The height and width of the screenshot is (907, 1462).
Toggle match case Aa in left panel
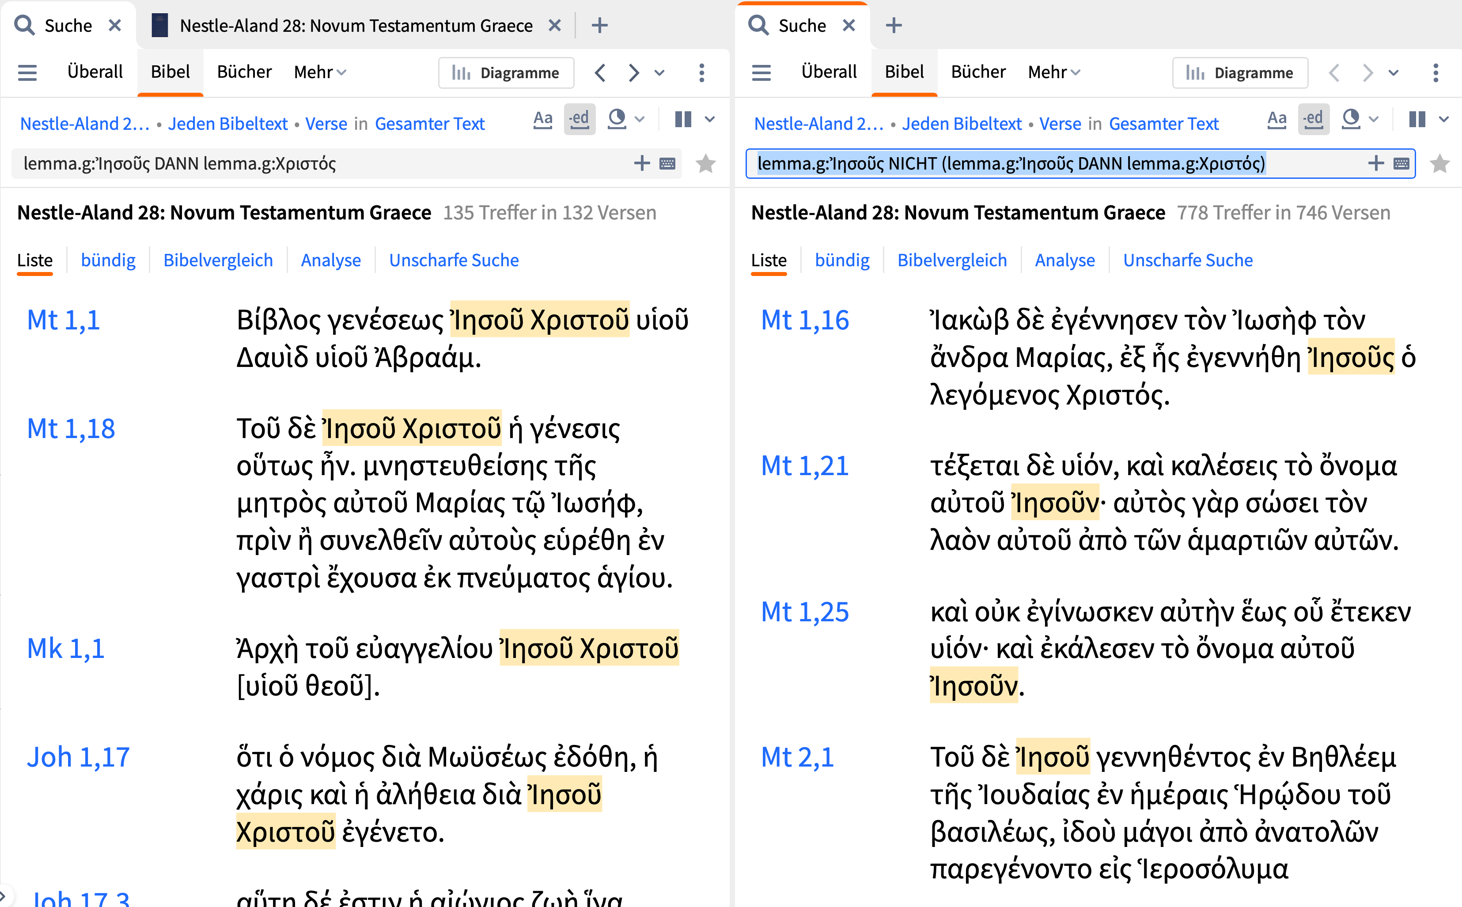pyautogui.click(x=544, y=119)
